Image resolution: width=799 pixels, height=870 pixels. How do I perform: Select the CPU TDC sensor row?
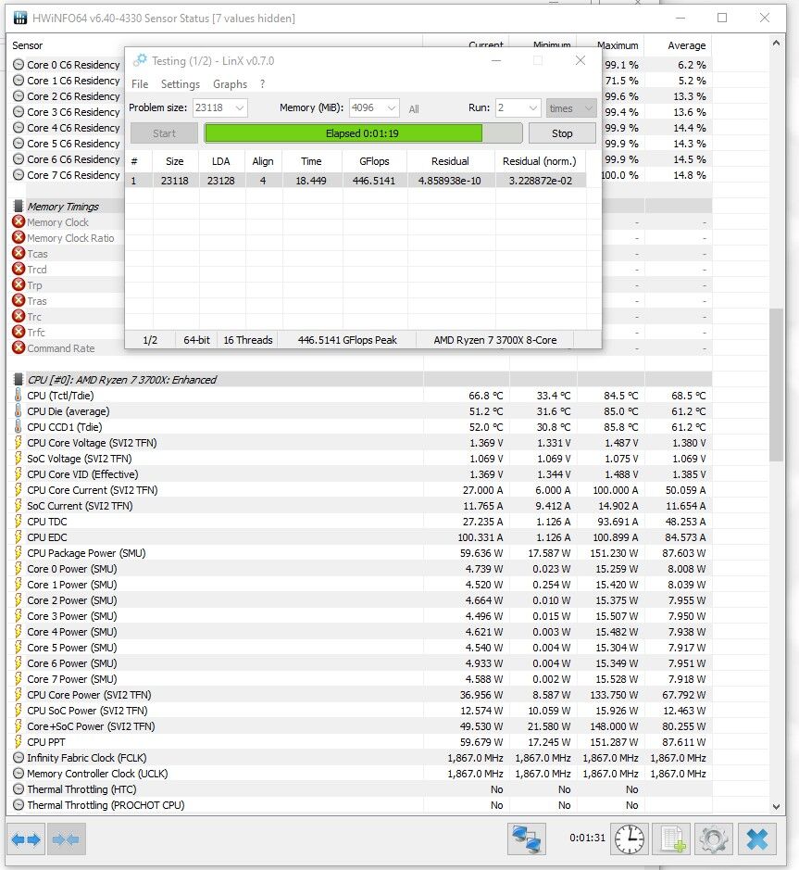360,522
